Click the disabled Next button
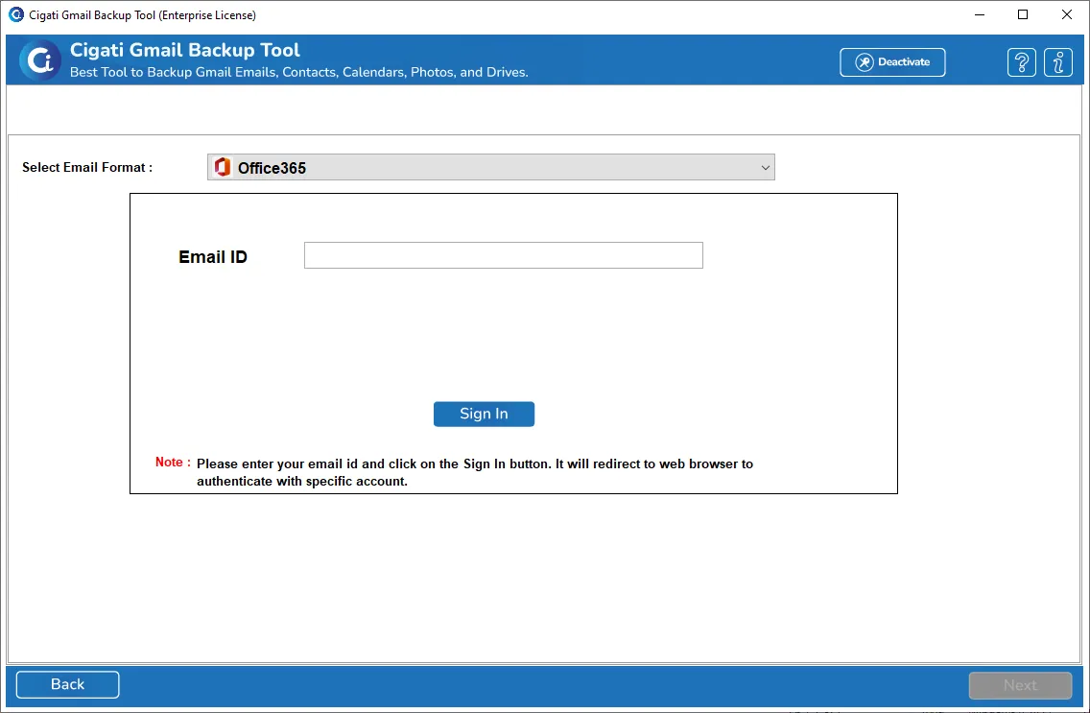This screenshot has height=713, width=1090. click(1020, 685)
